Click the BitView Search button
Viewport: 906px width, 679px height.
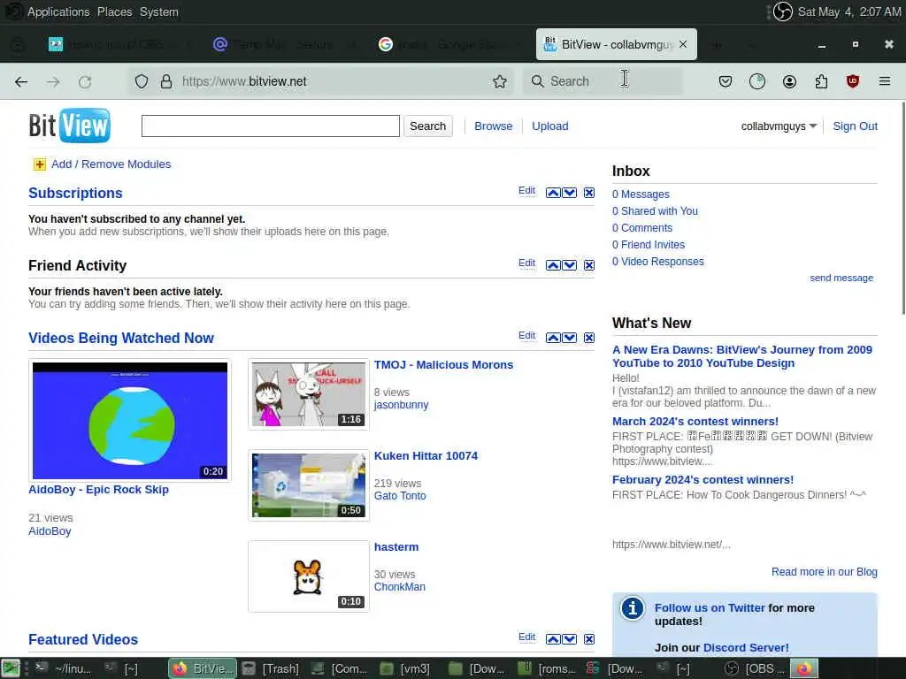click(x=427, y=126)
